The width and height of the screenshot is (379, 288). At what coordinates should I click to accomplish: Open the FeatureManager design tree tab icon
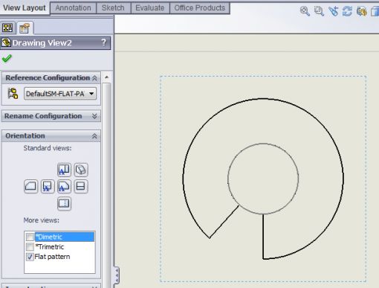click(7, 28)
